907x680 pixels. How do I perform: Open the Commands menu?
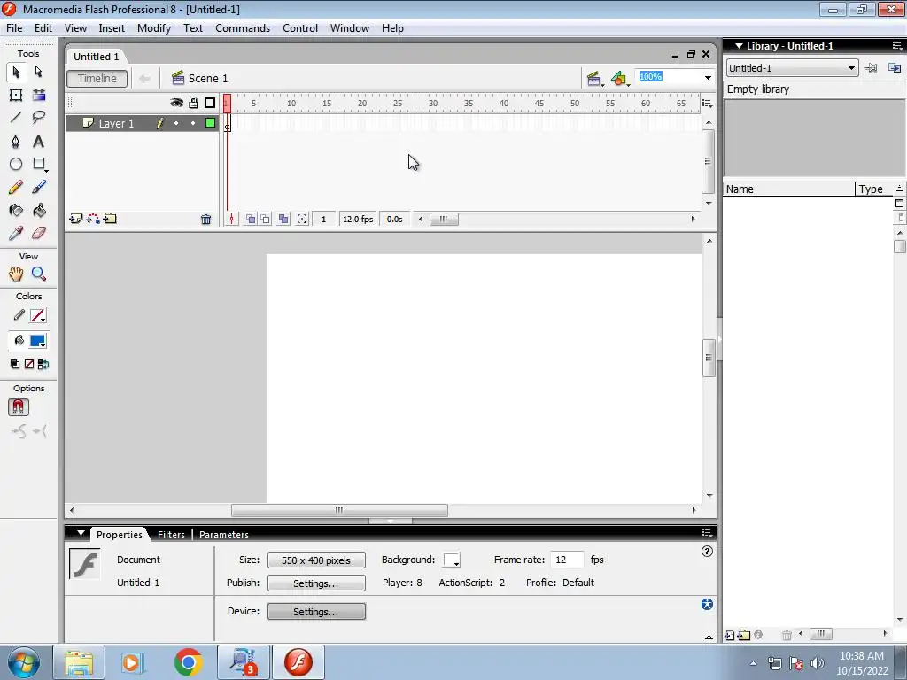[x=243, y=28]
